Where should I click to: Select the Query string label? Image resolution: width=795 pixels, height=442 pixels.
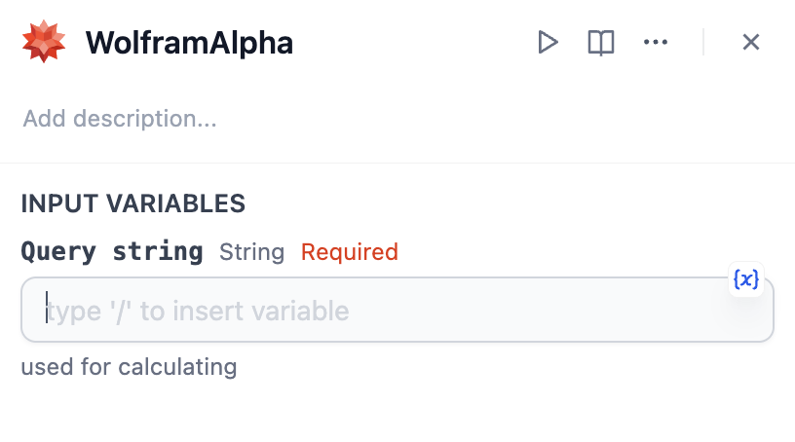pos(112,252)
